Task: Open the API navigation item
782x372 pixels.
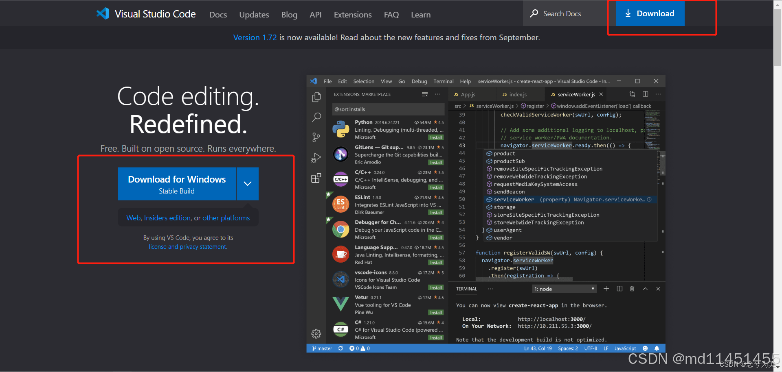Action: click(x=316, y=15)
